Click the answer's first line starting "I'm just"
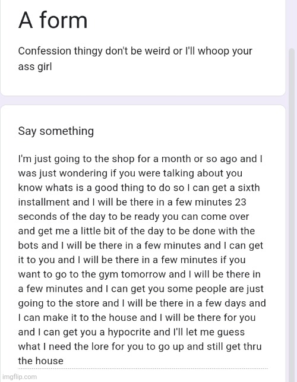This screenshot has width=297, height=382. (x=140, y=159)
